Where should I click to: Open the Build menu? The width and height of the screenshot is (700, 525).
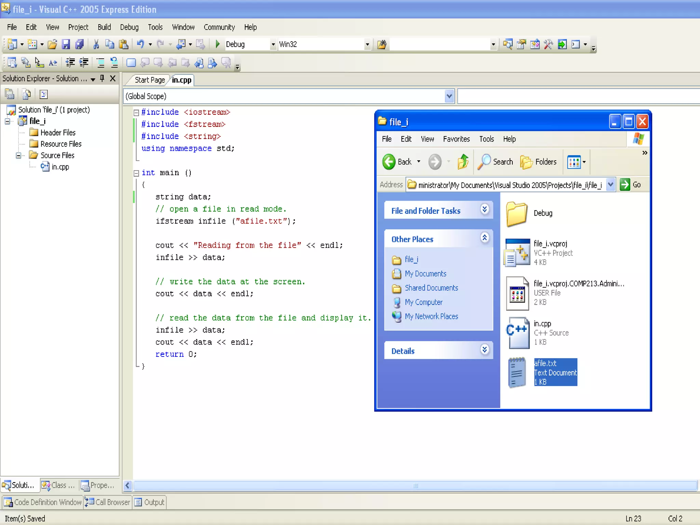click(104, 27)
